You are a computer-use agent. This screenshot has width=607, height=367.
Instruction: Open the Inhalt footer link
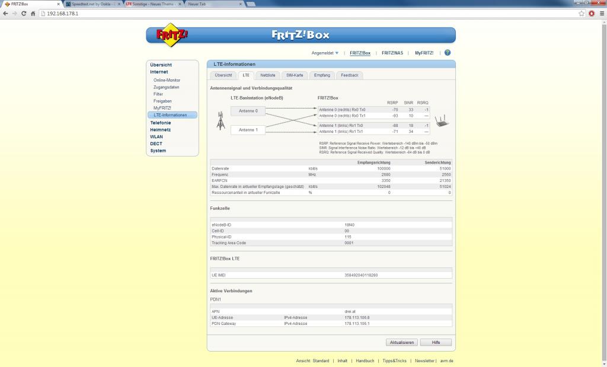342,361
